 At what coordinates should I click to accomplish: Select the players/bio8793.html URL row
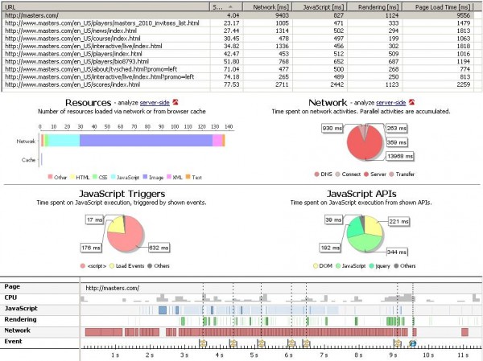coord(237,62)
